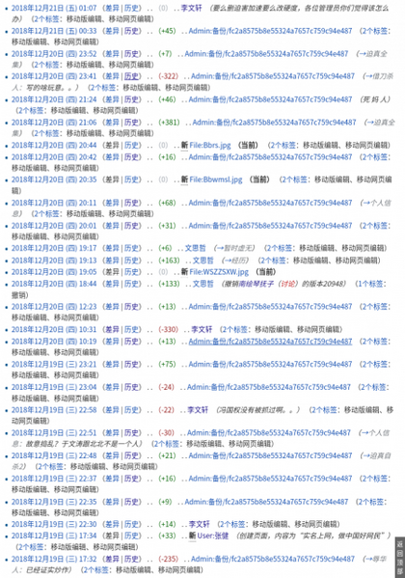
Task: Open the →迫真全集 section link in 23:52 row
Action: coord(374,53)
